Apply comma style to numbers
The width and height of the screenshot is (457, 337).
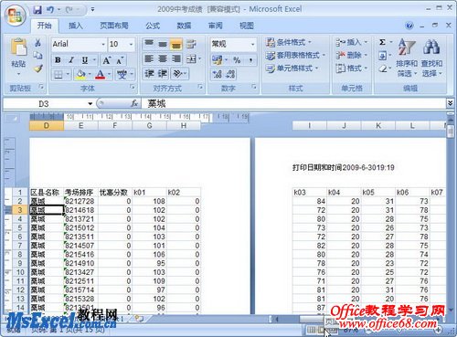click(250, 60)
